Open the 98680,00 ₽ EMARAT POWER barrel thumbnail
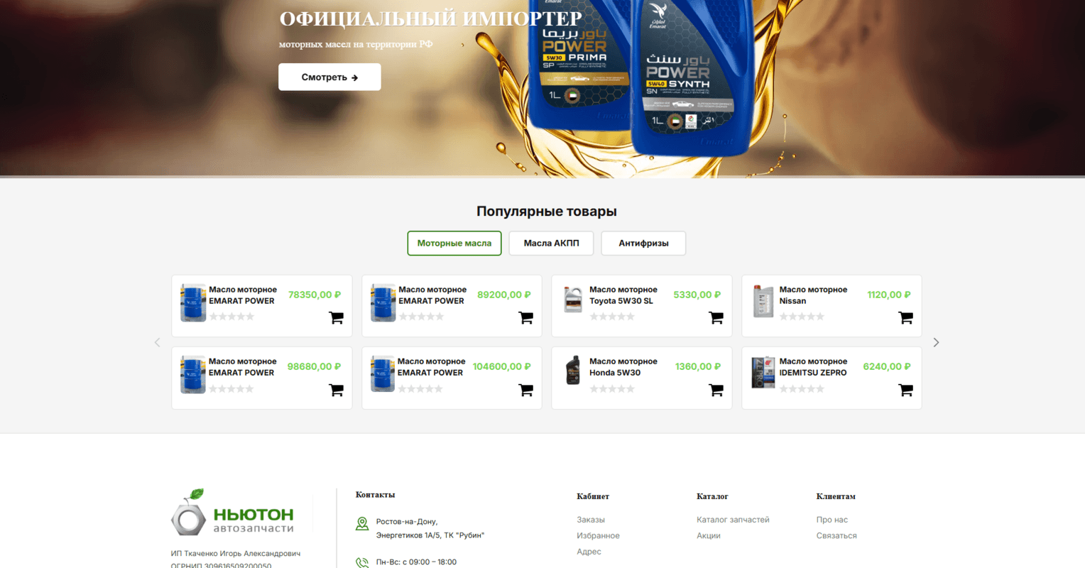The image size is (1085, 568). (x=193, y=374)
